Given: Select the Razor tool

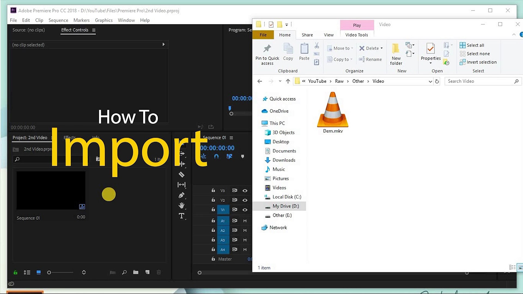Looking at the screenshot, I should (x=181, y=174).
